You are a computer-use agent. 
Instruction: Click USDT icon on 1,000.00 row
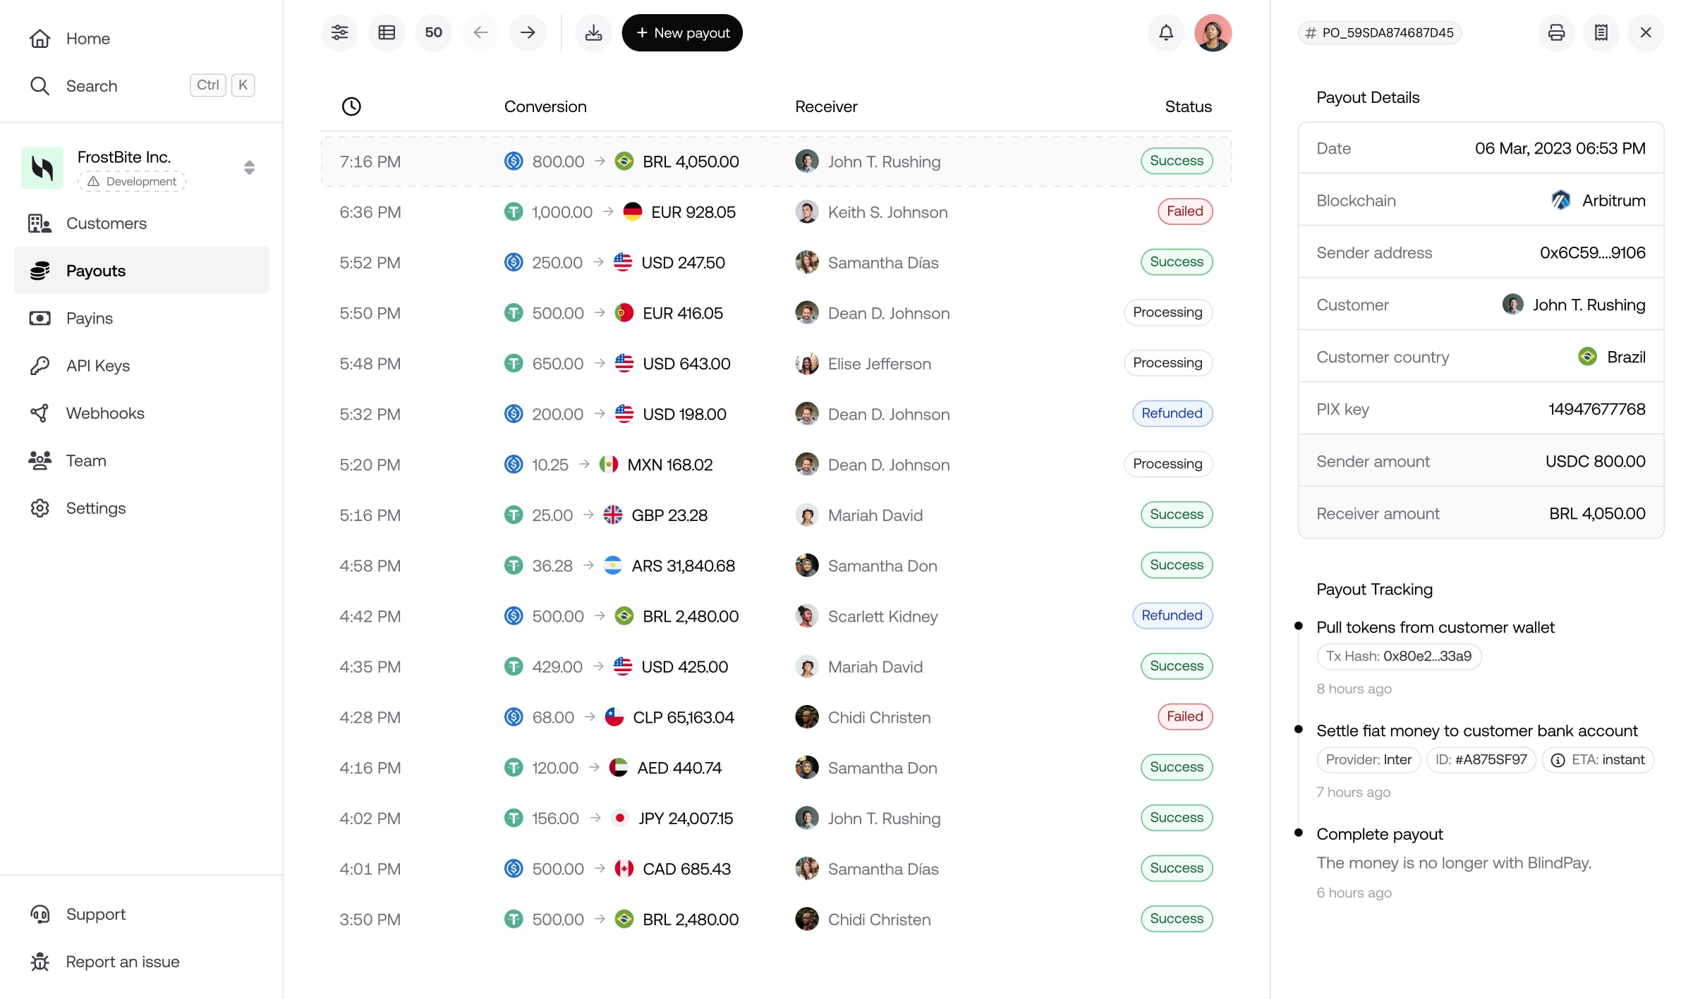[x=514, y=212]
